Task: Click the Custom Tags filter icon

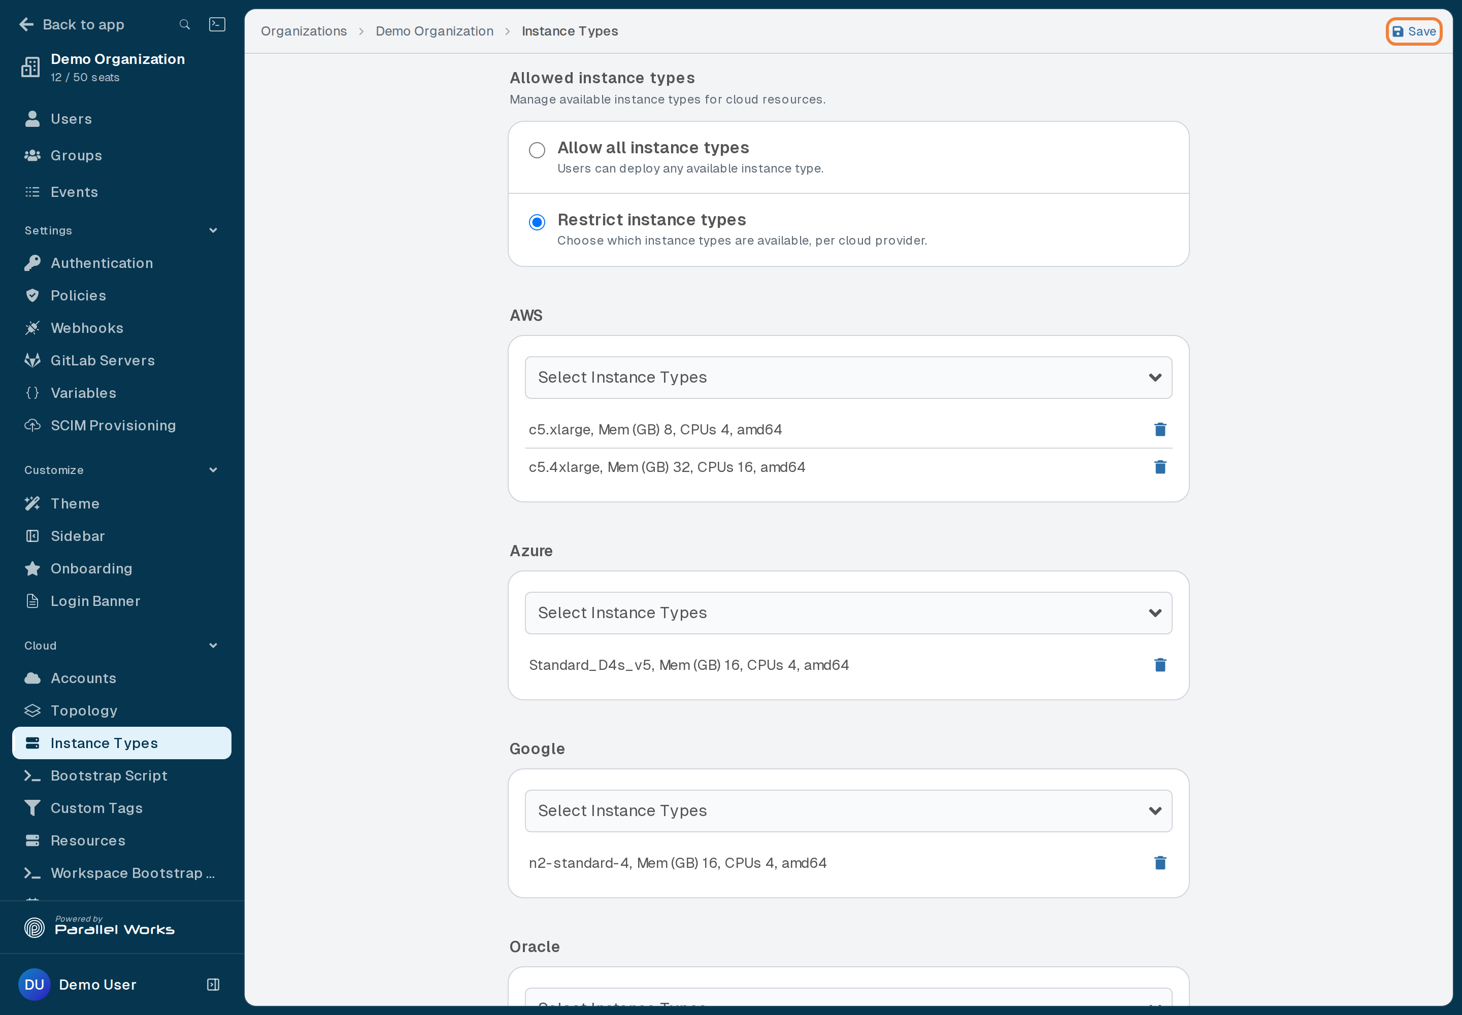Action: pyautogui.click(x=32, y=807)
